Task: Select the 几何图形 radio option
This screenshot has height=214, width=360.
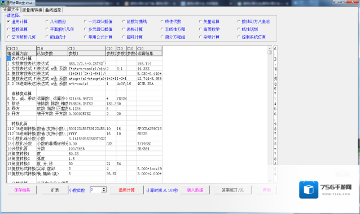Action: click(56, 21)
